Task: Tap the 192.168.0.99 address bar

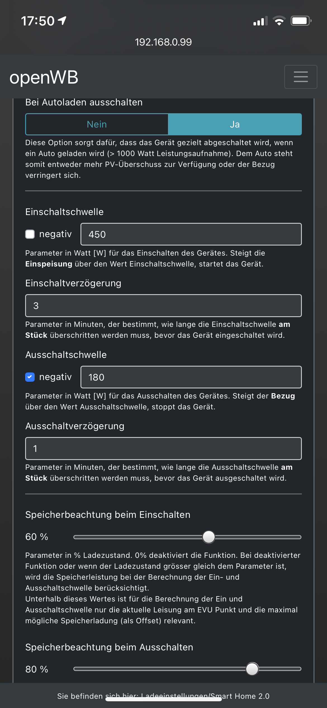Action: tap(163, 42)
